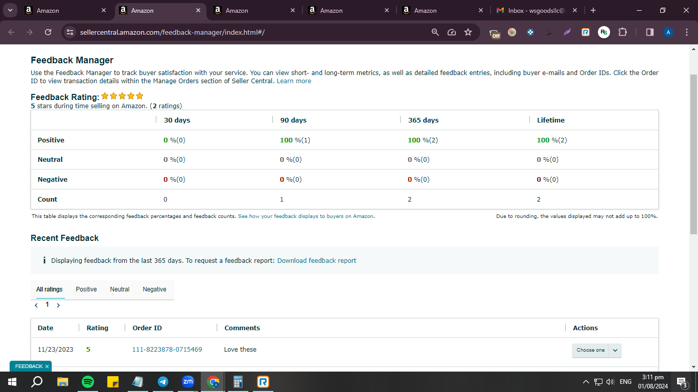The height and width of the screenshot is (392, 698).
Task: Reload the page
Action: click(x=48, y=32)
